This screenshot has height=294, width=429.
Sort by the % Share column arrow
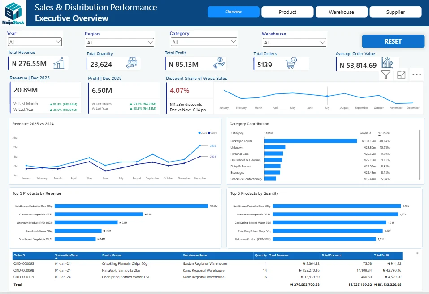pos(380,136)
